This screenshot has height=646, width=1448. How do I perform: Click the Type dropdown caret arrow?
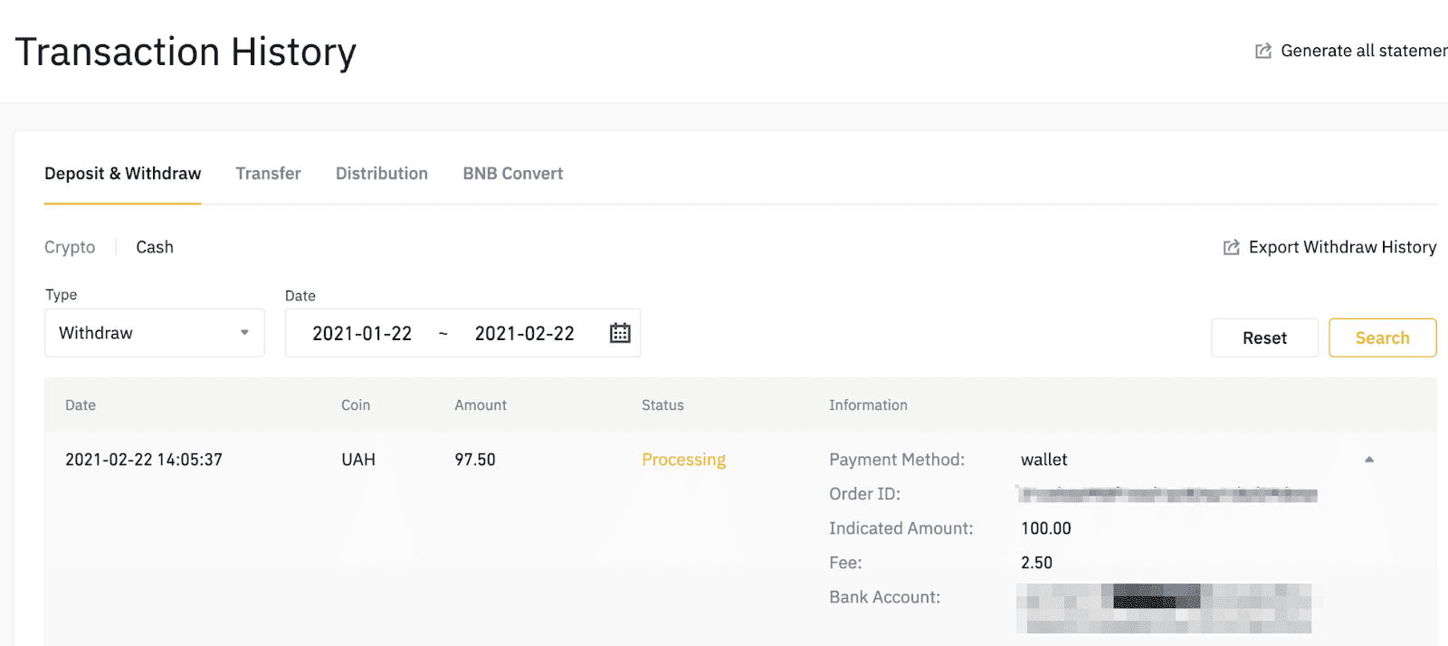tap(244, 333)
